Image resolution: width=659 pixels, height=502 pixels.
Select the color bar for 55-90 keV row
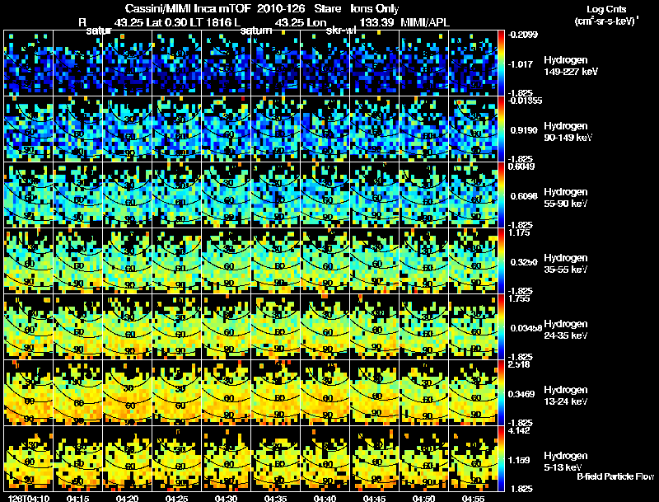coord(501,195)
